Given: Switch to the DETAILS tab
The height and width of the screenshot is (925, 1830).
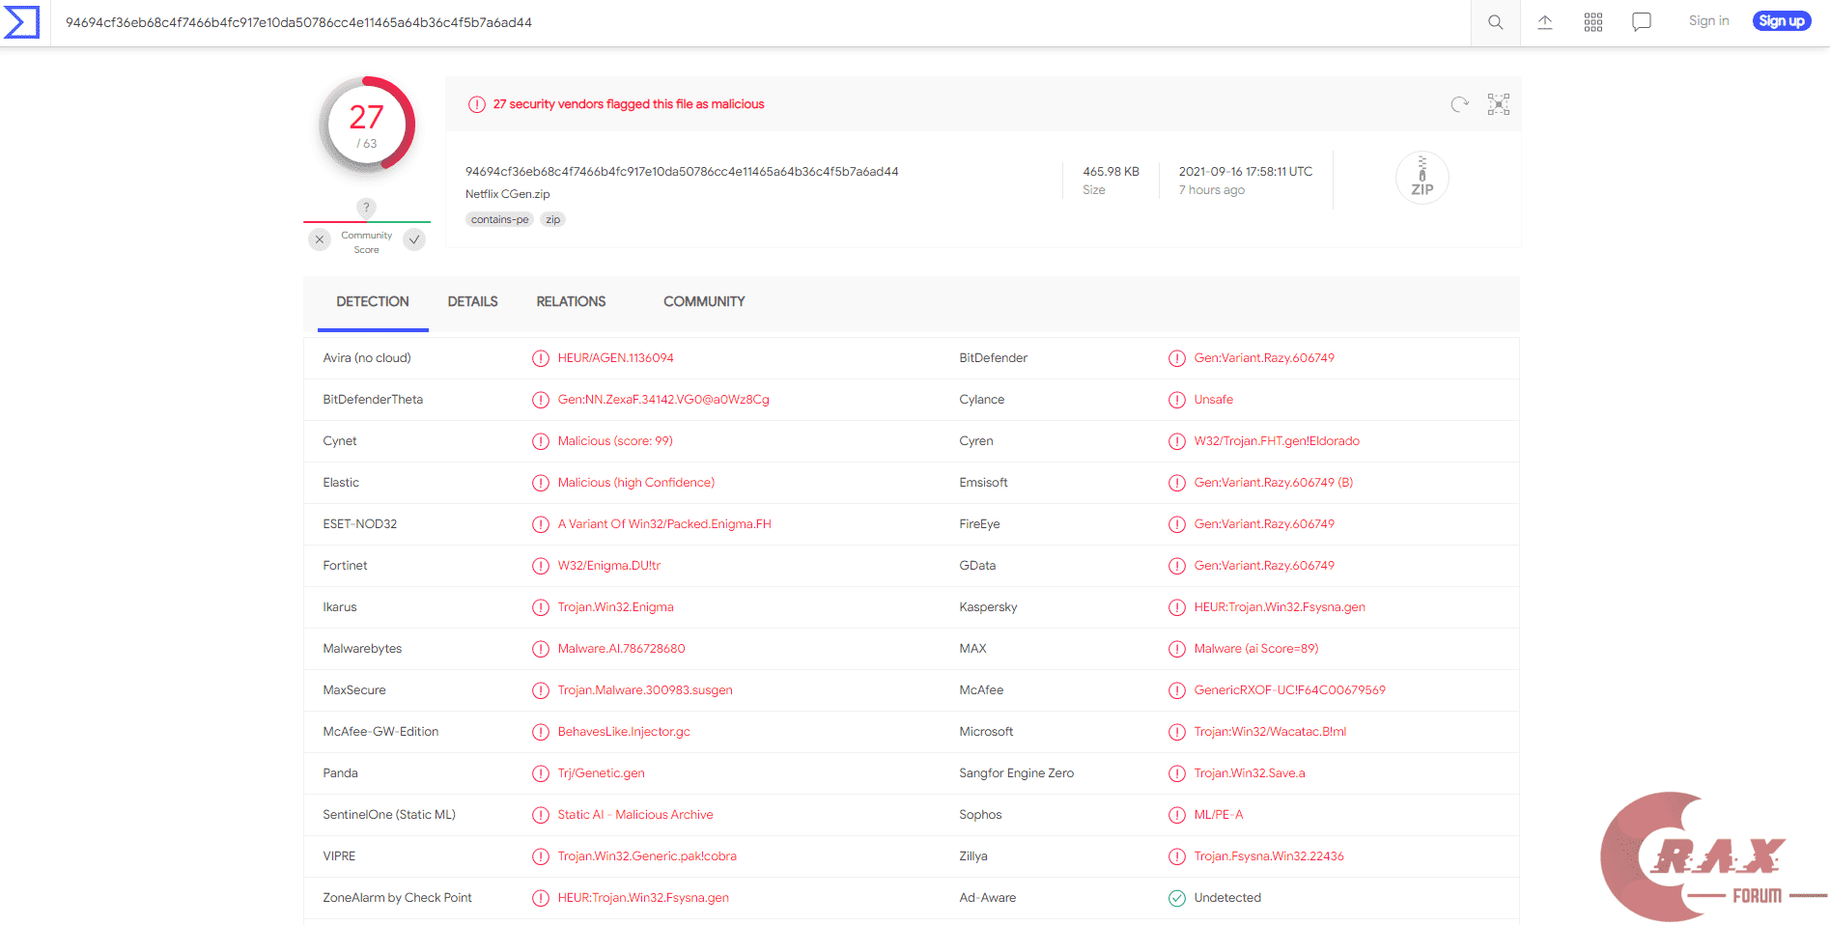Looking at the screenshot, I should click(472, 302).
